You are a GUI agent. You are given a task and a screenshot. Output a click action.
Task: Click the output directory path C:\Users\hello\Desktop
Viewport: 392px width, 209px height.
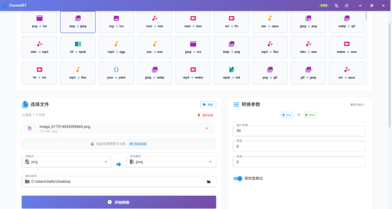[51, 182]
